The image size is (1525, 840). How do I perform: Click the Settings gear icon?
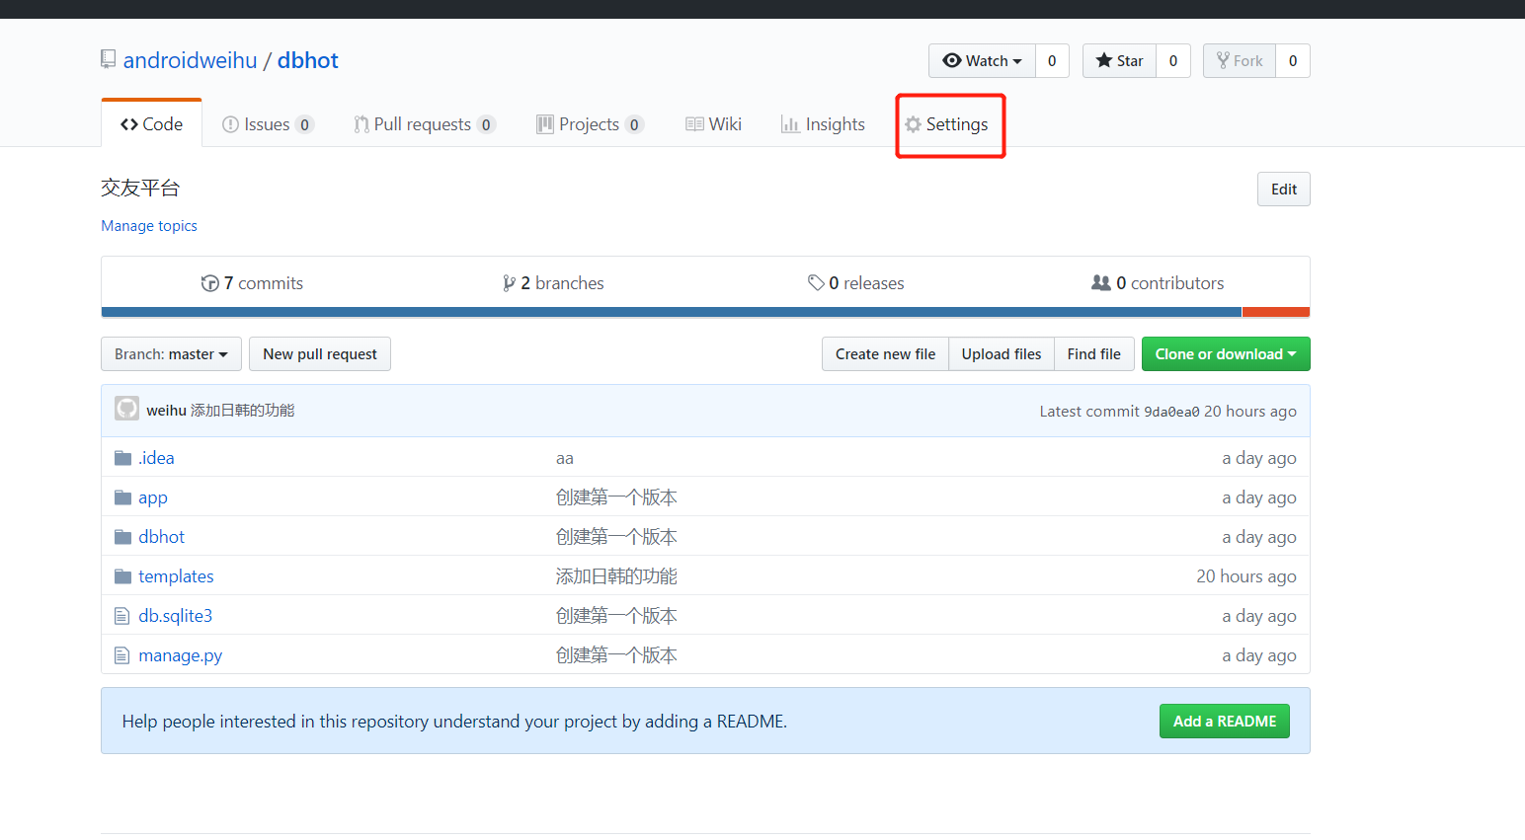(x=914, y=124)
